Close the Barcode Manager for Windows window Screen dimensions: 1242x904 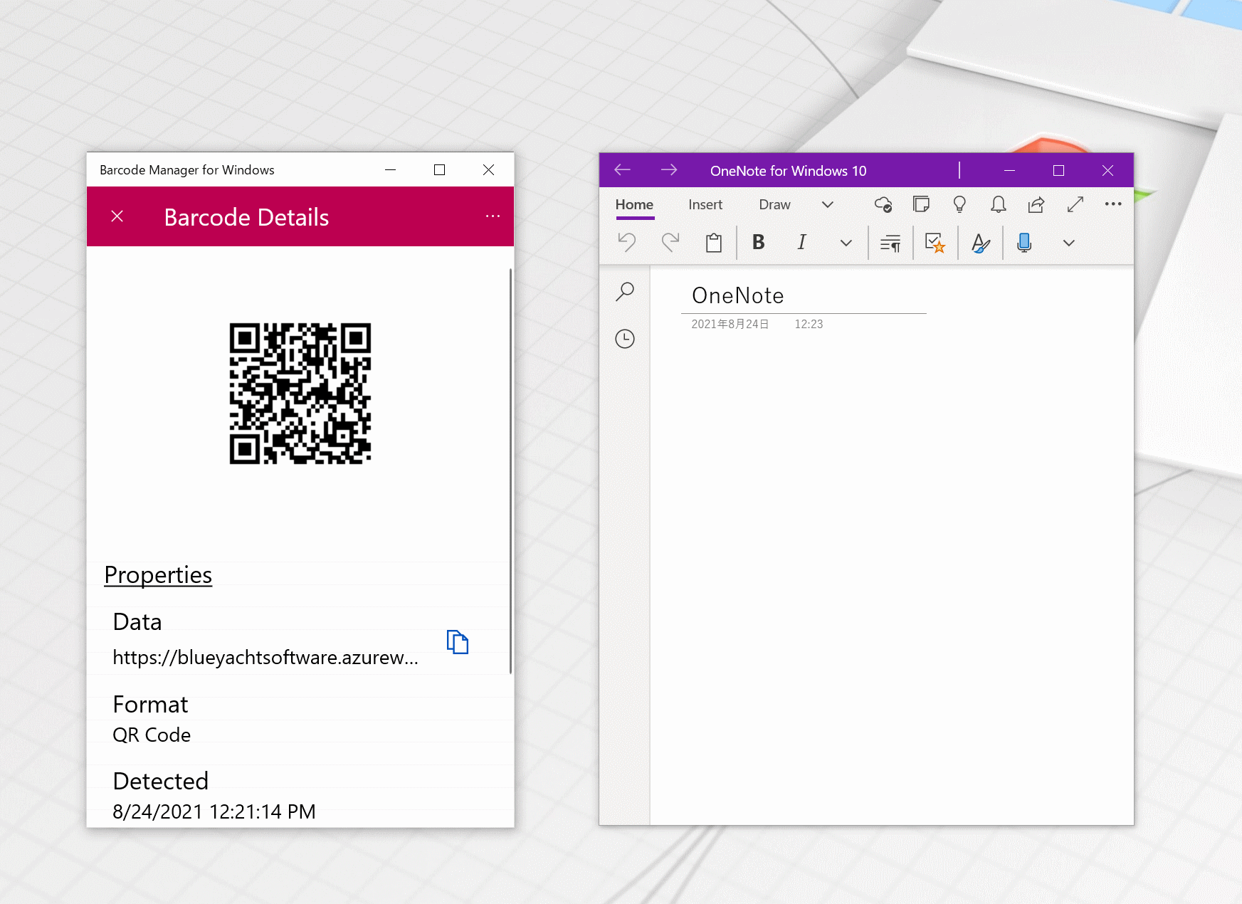point(488,169)
